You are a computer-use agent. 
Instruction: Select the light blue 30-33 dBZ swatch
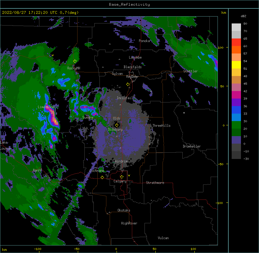(236, 117)
